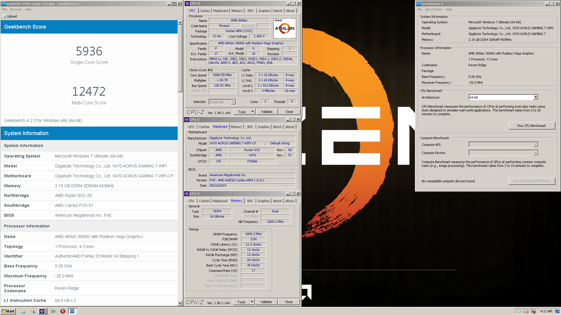The height and width of the screenshot is (315, 561).
Task: Click the title icon of the Memory CPU-Z window
Action: tap(187, 194)
